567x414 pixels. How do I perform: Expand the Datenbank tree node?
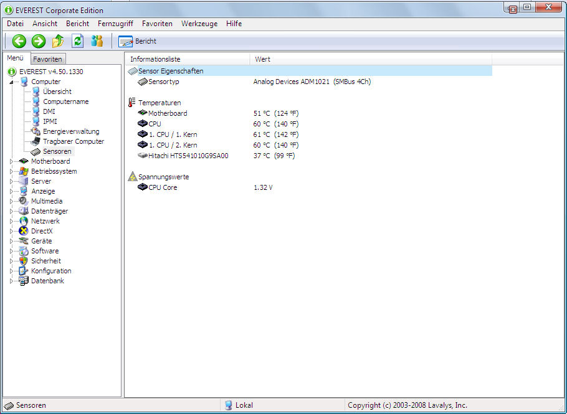click(x=11, y=281)
